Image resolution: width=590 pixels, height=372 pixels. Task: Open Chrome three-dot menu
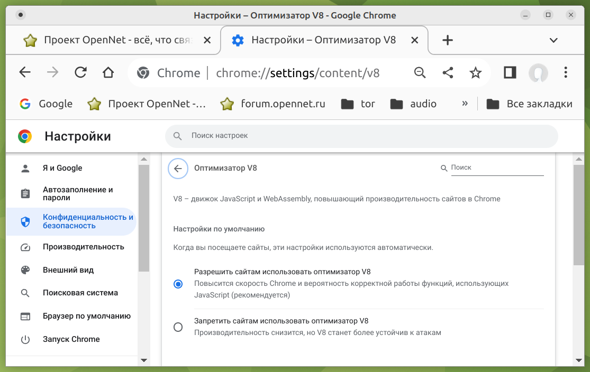(x=566, y=72)
